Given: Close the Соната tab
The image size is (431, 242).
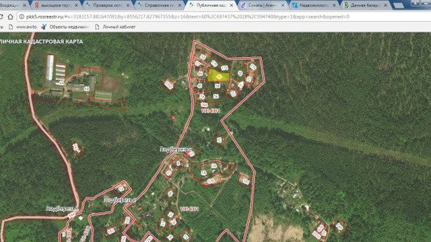Looking at the screenshot, I should tap(283, 5).
